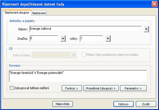Viewport: 159px width, 110px height.
Task: Open the Parametry > button
Action: coord(133,88)
